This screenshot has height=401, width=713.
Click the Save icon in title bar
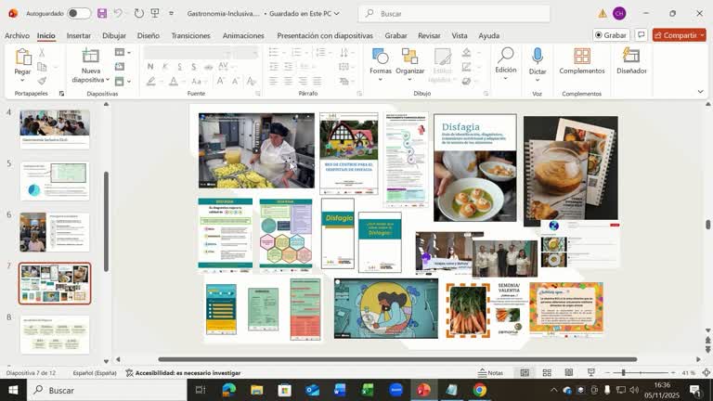(102, 14)
